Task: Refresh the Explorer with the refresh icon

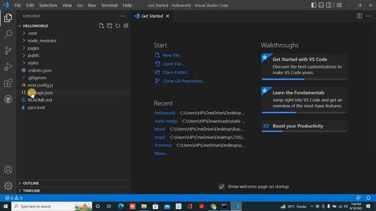Action: point(117,26)
